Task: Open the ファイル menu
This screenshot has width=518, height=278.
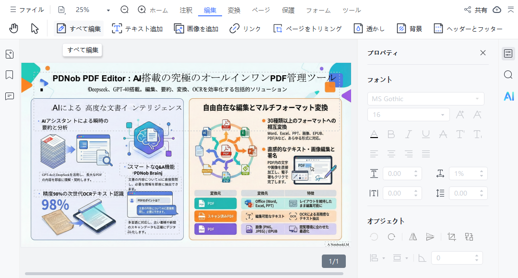Action: [25, 10]
